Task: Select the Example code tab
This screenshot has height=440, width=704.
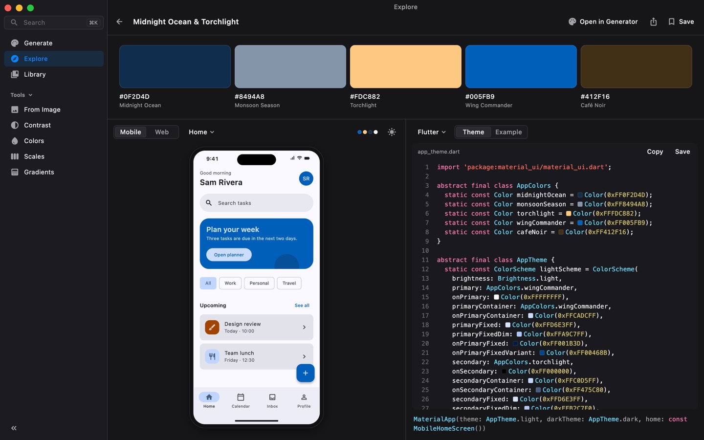Action: click(x=508, y=132)
